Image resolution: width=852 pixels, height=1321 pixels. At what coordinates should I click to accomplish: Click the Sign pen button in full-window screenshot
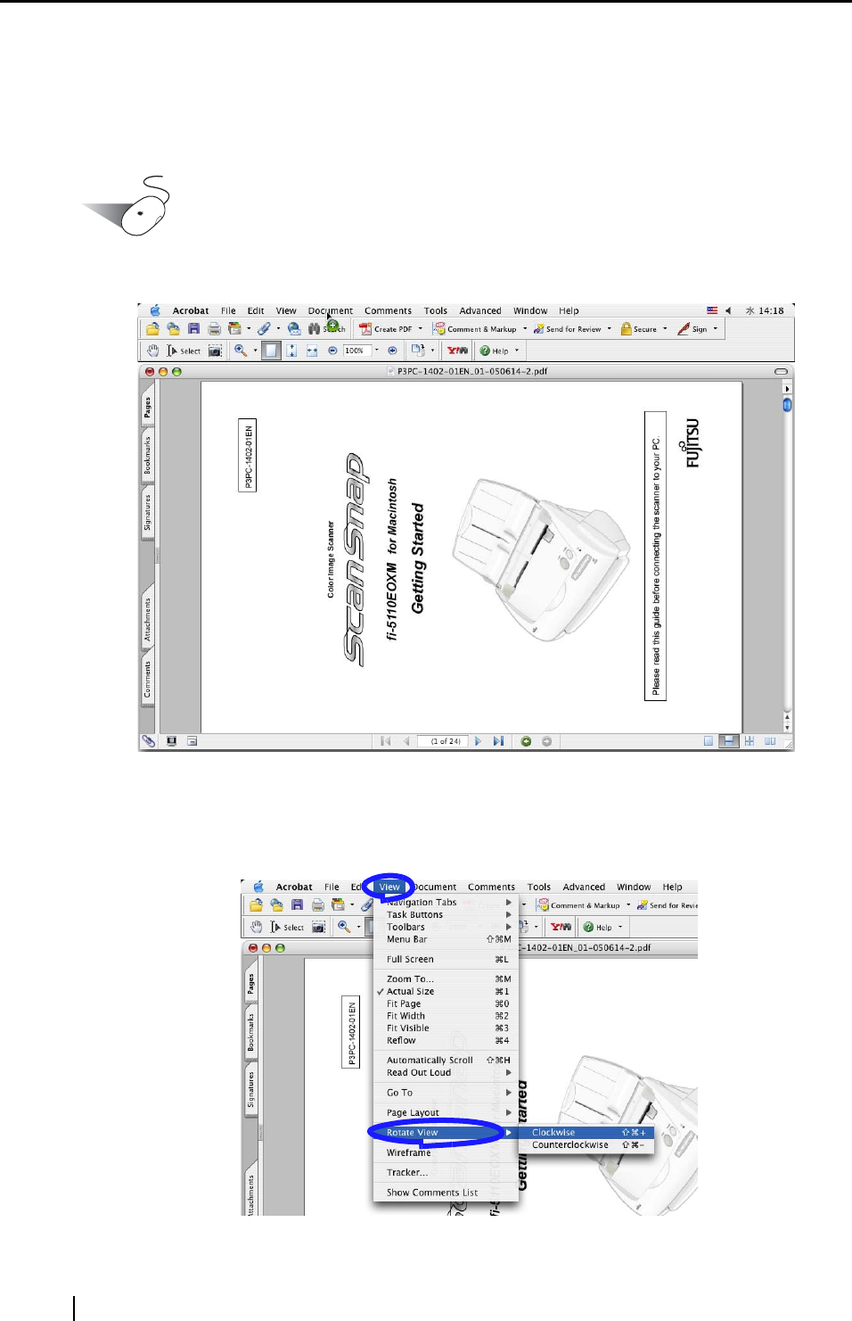(692, 329)
